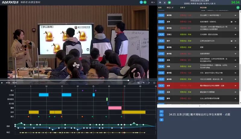Go to next segment with right arrow
Image resolution: width=241 pixels, height=139 pixels.
tap(149, 83)
